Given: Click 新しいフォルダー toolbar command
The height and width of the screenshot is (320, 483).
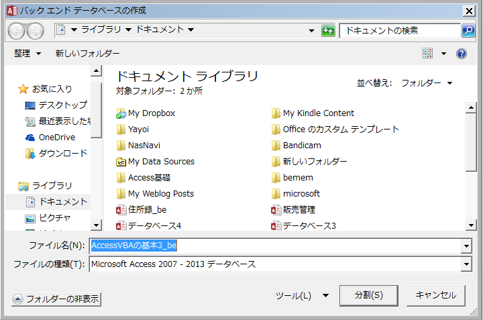Looking at the screenshot, I should (x=87, y=54).
